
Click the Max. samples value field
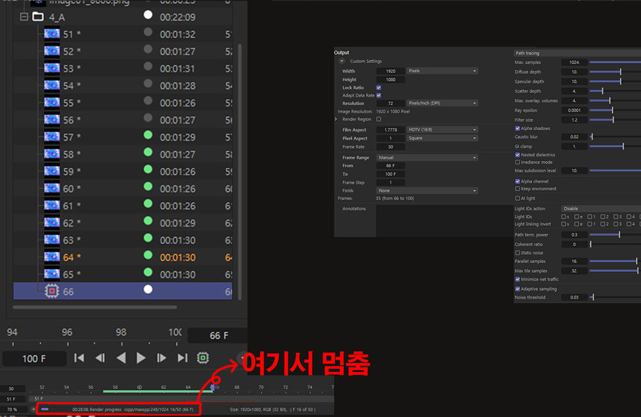574,62
